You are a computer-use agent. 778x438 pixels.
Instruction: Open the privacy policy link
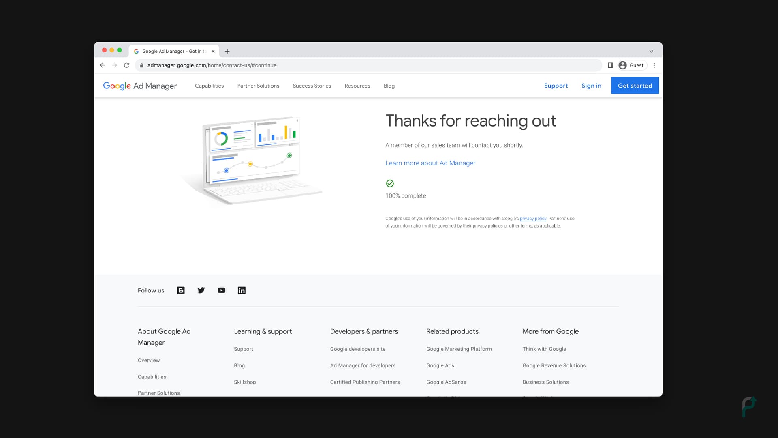tap(532, 219)
